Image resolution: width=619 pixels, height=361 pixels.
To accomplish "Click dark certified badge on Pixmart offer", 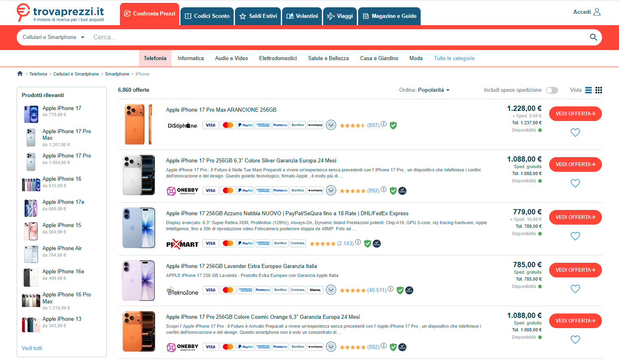I will coord(377,244).
